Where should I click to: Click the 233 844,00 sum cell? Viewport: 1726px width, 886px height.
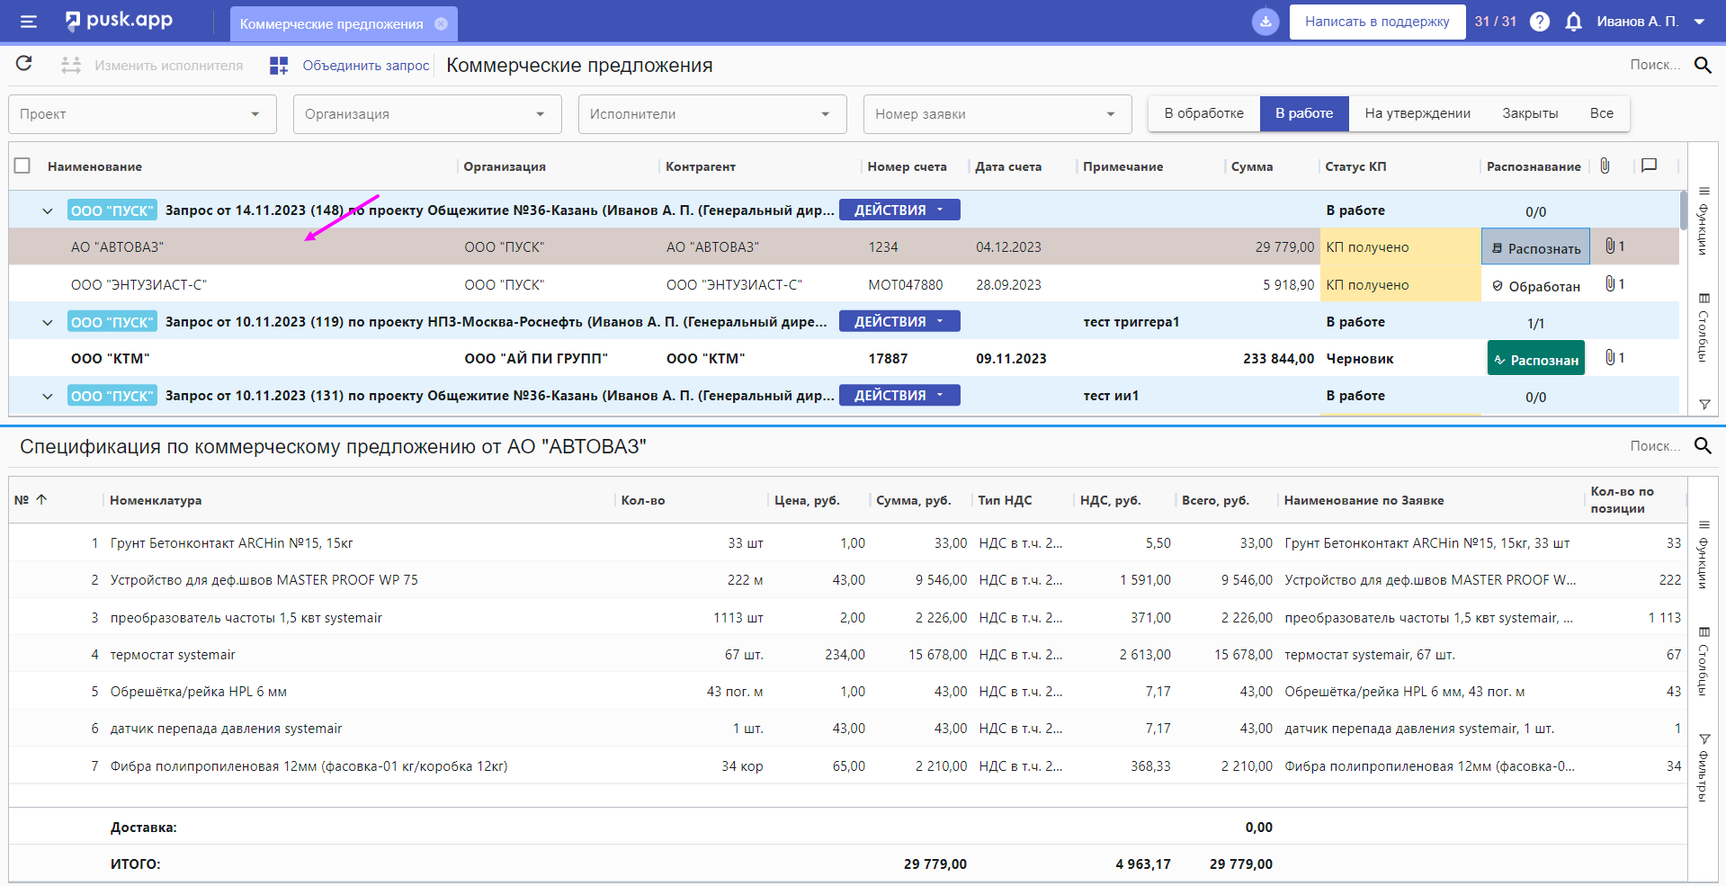coord(1278,358)
